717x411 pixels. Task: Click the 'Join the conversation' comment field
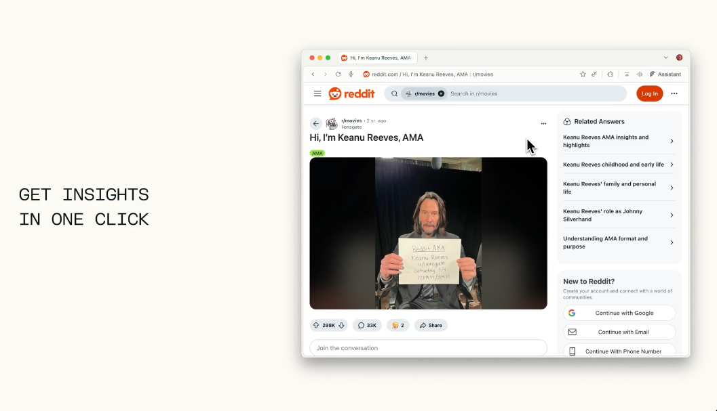click(x=428, y=348)
